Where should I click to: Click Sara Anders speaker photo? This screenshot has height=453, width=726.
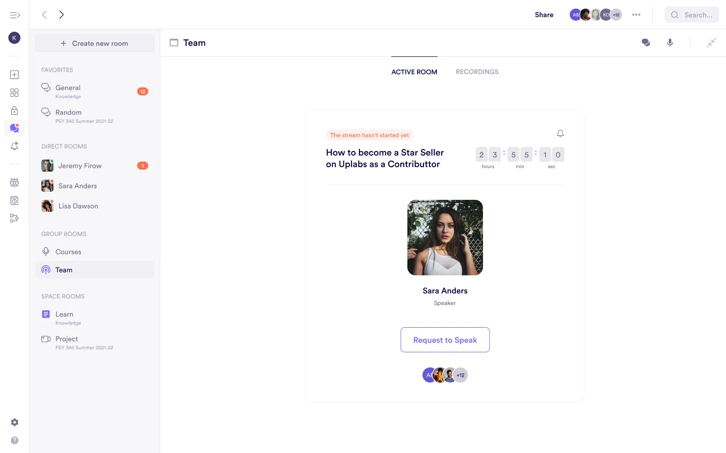[445, 238]
